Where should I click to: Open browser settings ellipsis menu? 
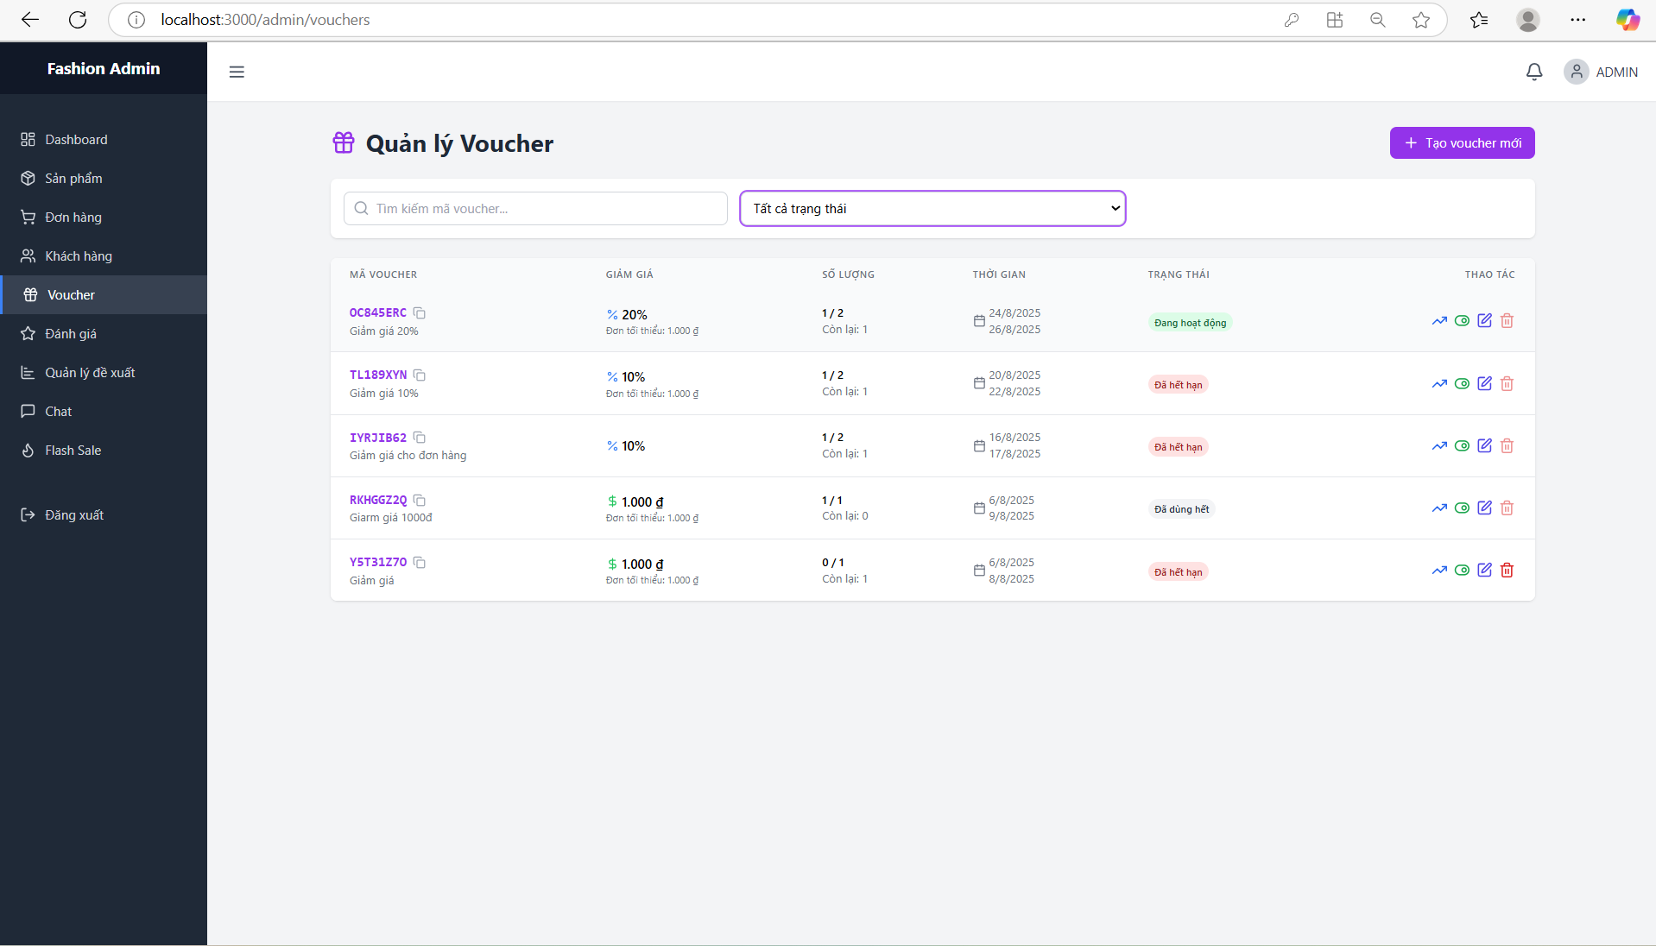coord(1578,20)
